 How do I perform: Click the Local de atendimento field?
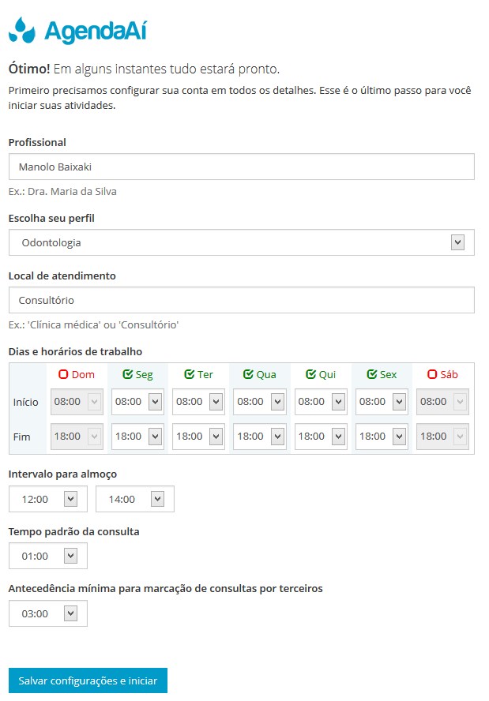pos(241,300)
